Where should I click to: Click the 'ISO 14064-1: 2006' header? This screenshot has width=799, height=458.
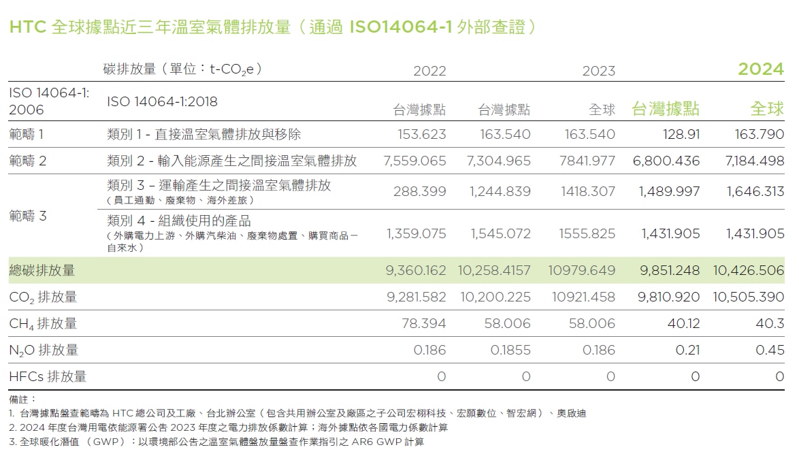pyautogui.click(x=49, y=101)
